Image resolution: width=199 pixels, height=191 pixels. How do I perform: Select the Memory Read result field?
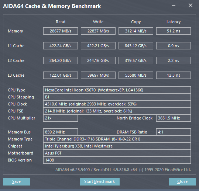pyautogui.click(x=61, y=31)
